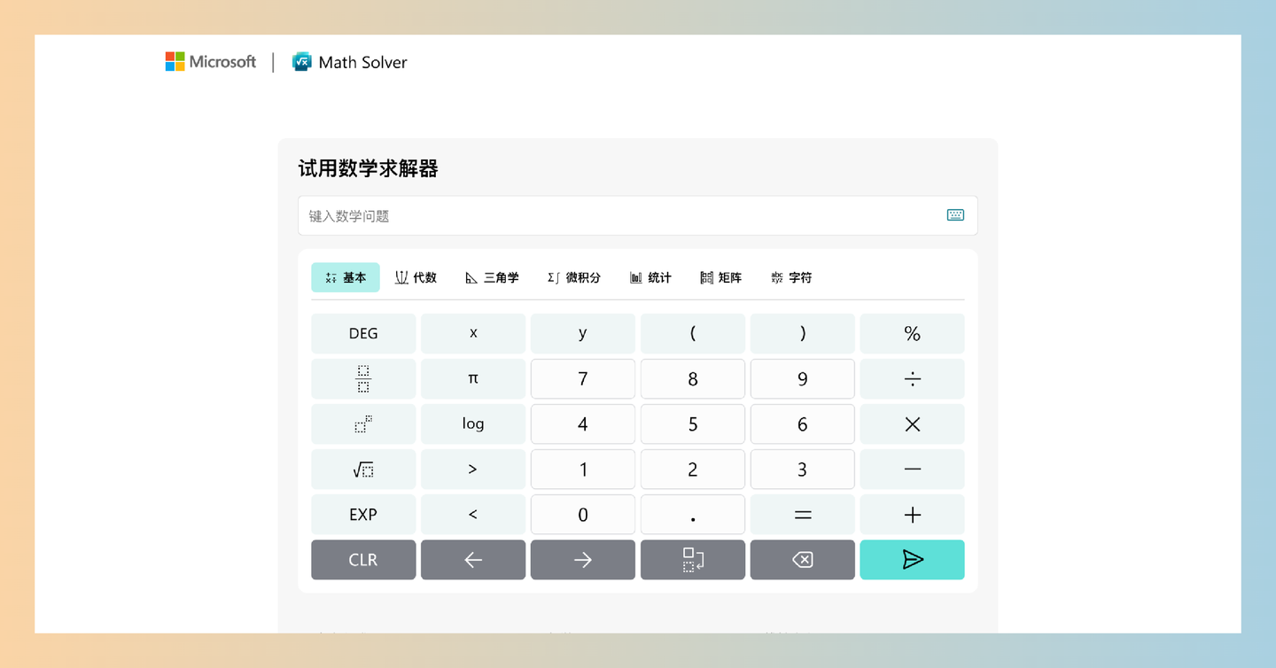Select the fraction template key

363,378
